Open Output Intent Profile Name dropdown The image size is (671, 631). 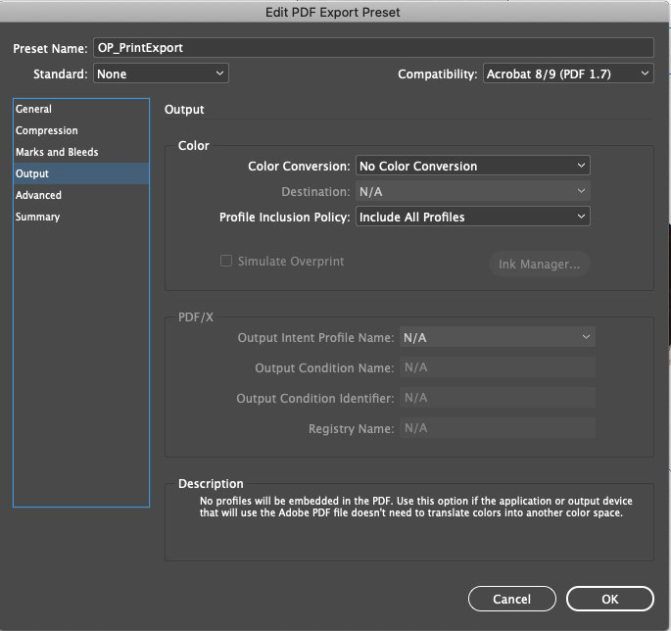tap(498, 337)
